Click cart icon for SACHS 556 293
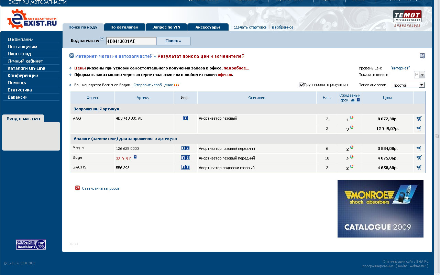Image resolution: width=440 pixels, height=275 pixels. coord(419,167)
